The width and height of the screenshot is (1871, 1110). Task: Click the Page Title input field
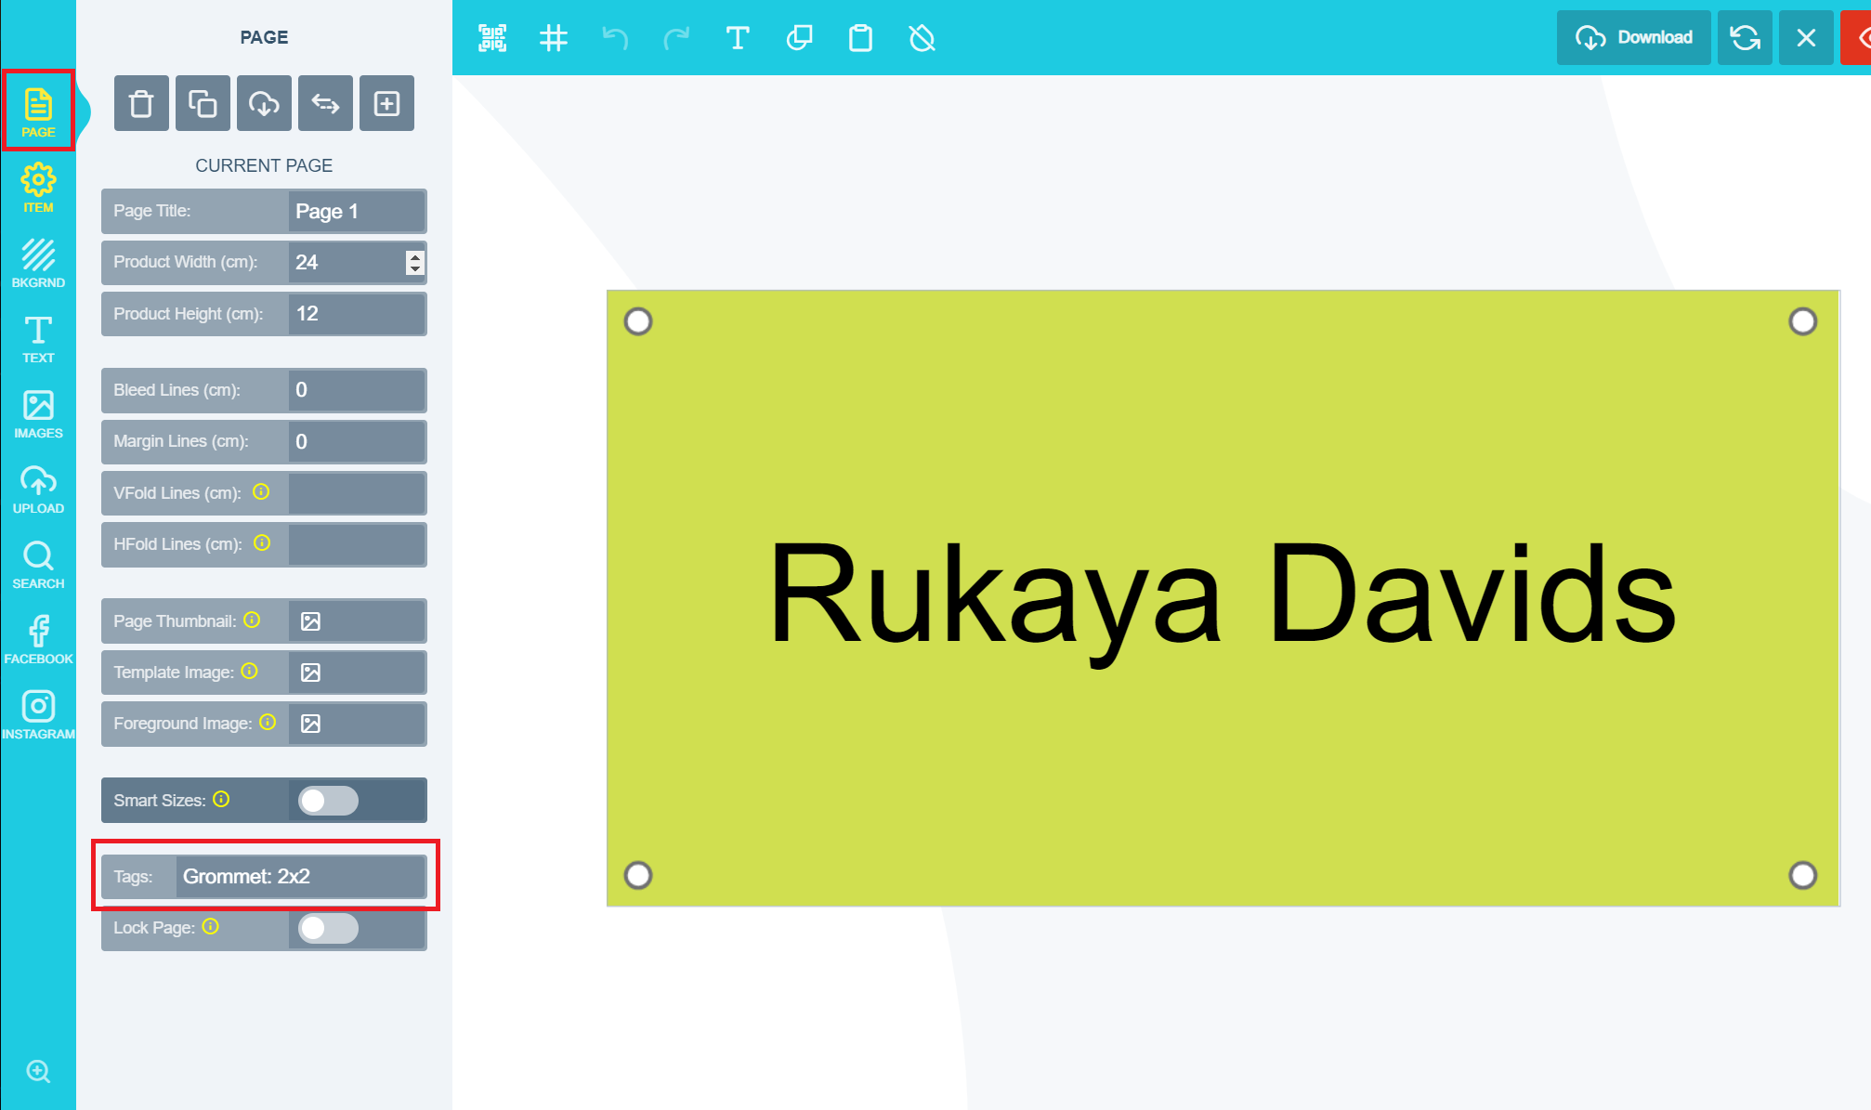tap(358, 212)
